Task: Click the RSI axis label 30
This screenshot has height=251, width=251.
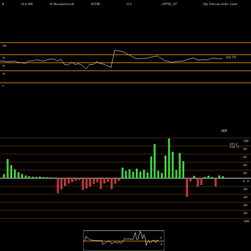Action: pos(4,74)
